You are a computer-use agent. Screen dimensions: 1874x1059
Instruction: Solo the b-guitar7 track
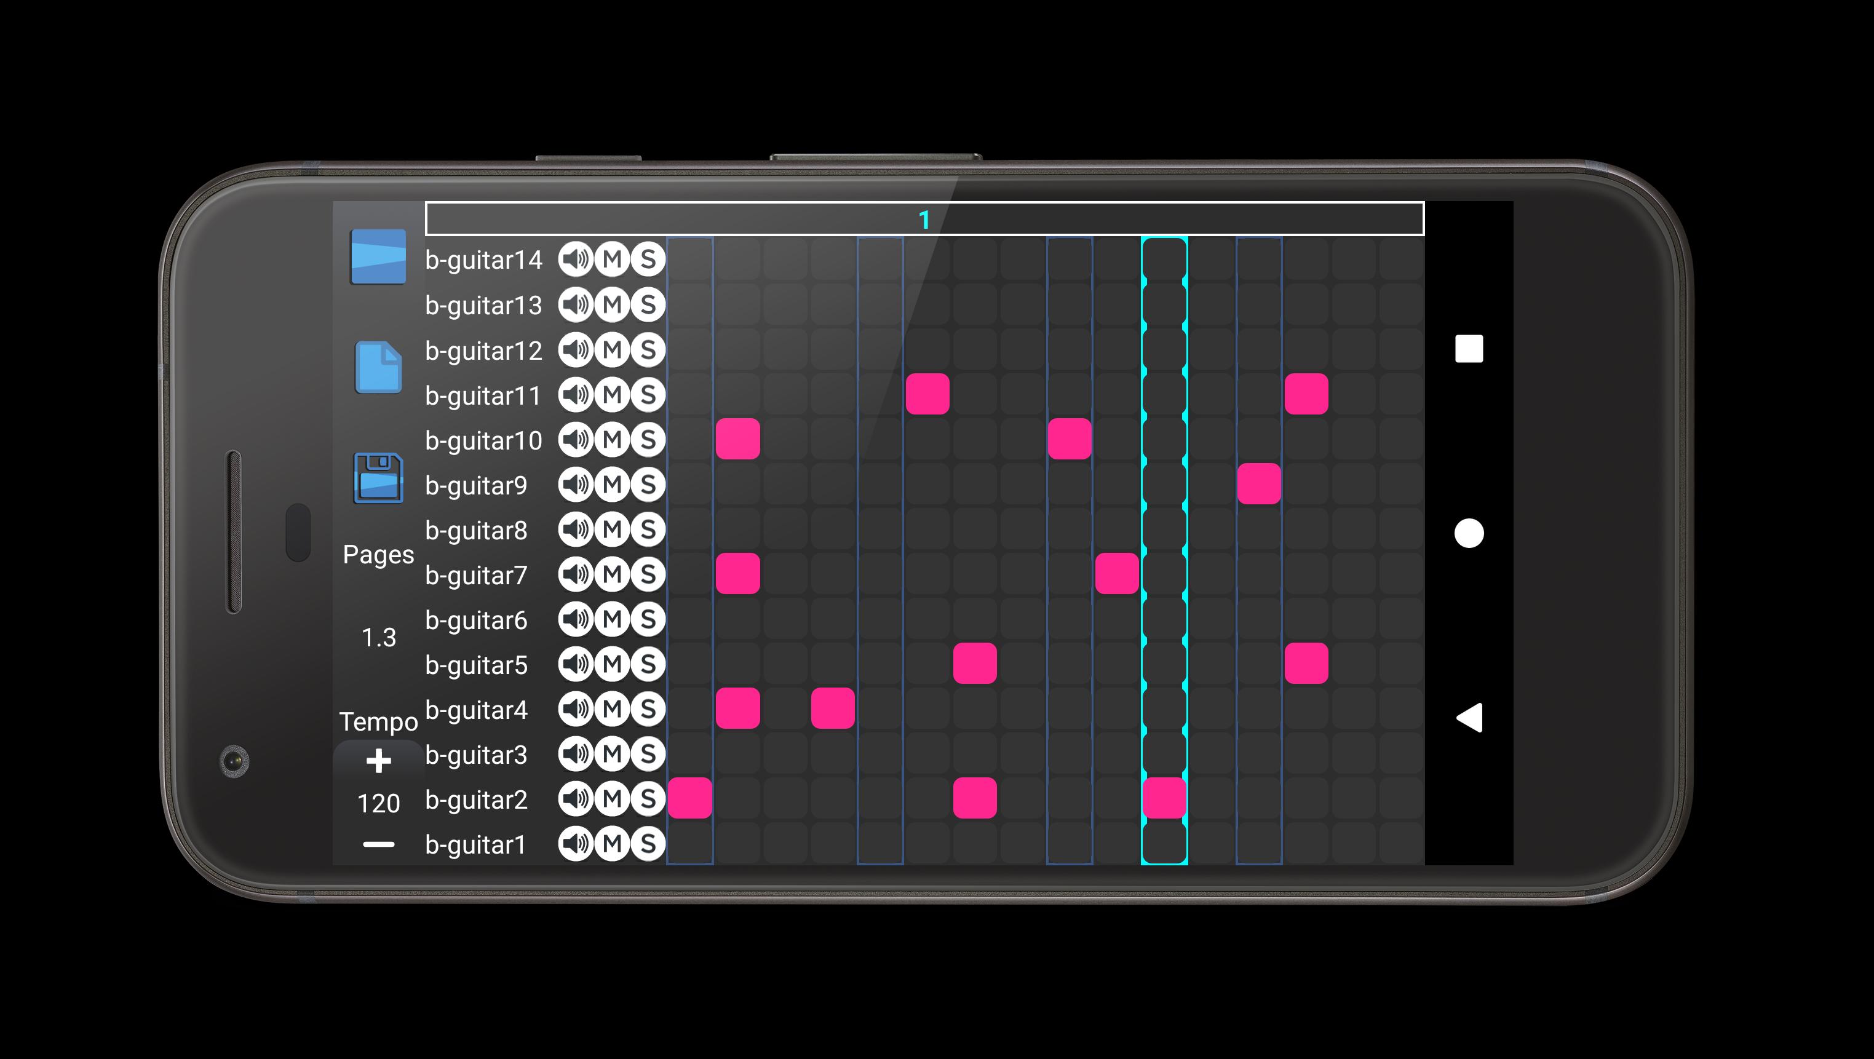click(x=648, y=574)
